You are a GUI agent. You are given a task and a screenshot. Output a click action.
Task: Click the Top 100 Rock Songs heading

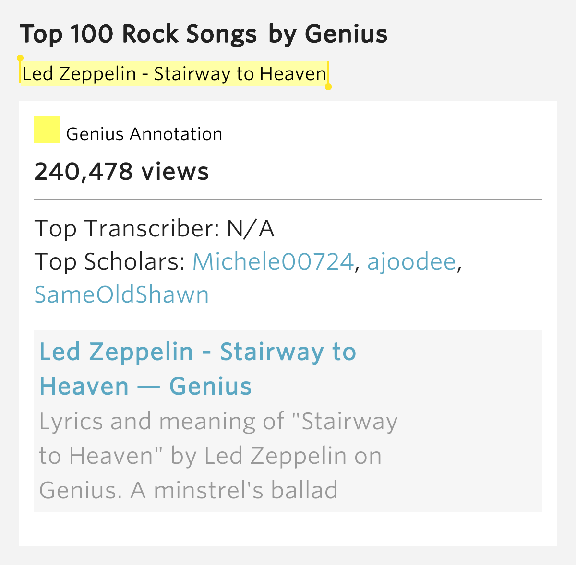138,34
